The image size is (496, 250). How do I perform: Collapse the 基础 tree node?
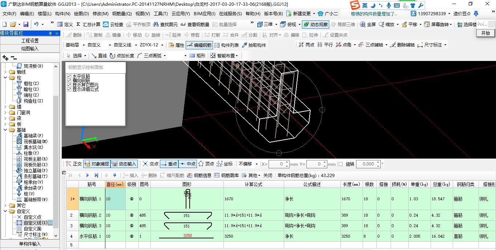pos(5,130)
